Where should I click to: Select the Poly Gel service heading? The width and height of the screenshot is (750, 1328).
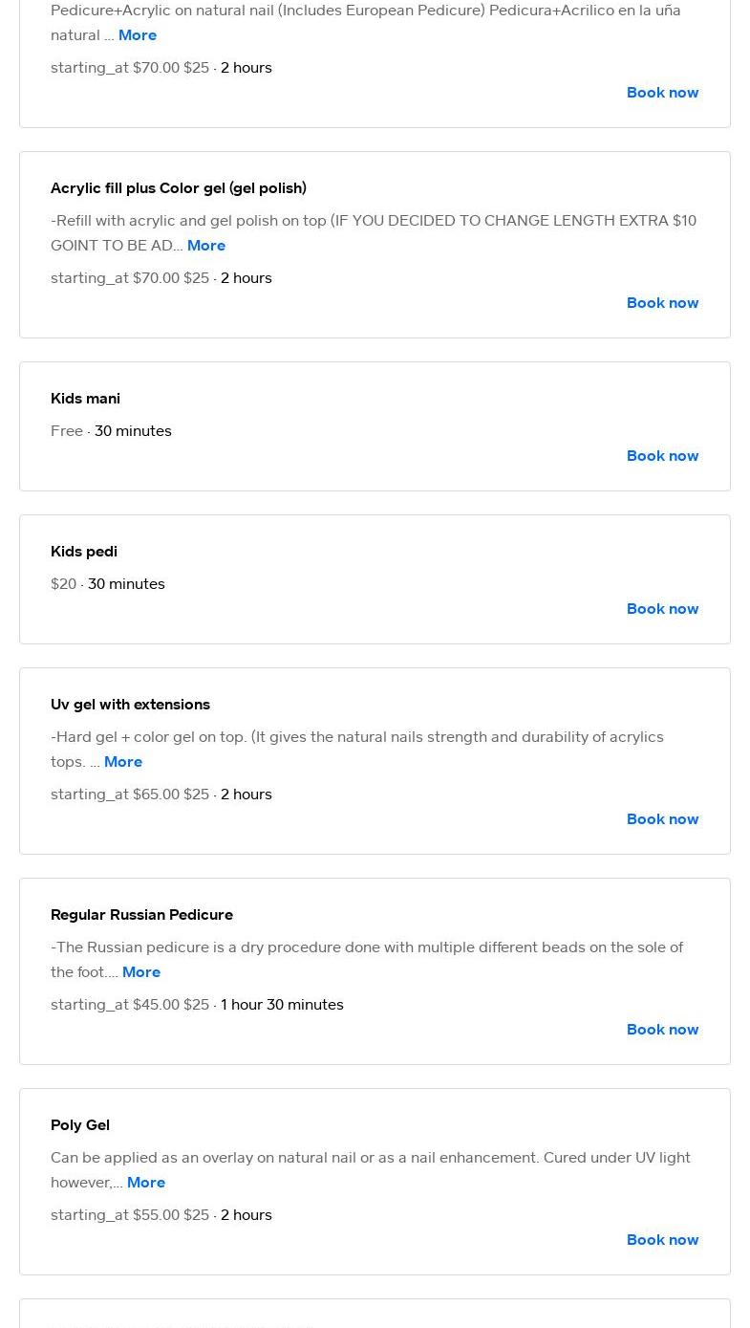tap(80, 1125)
